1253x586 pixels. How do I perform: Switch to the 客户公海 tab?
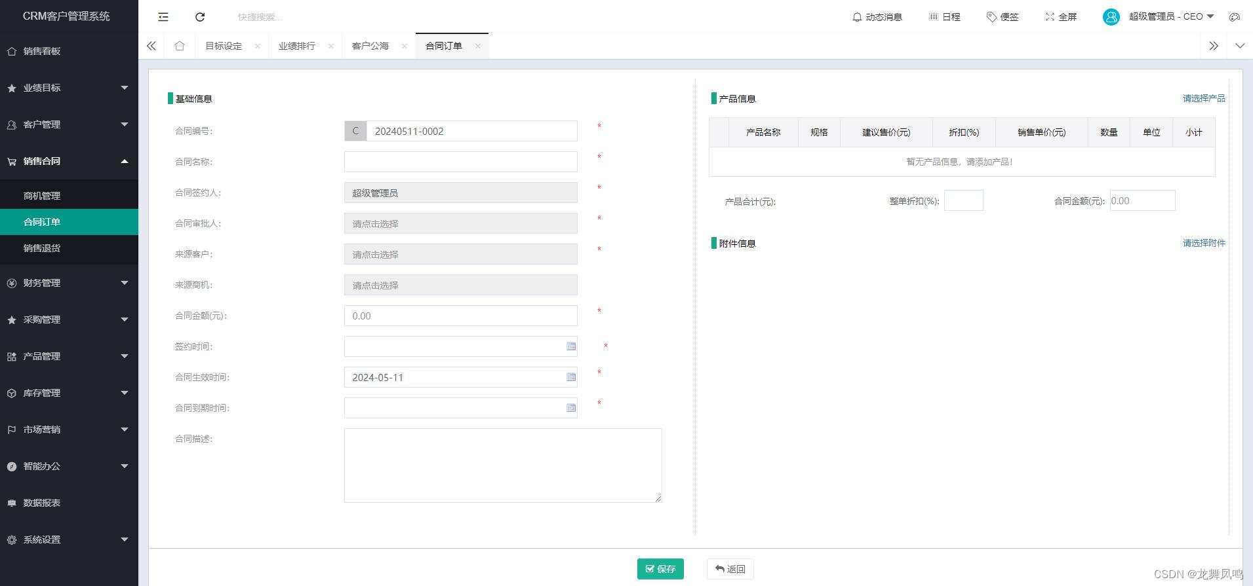click(x=370, y=46)
